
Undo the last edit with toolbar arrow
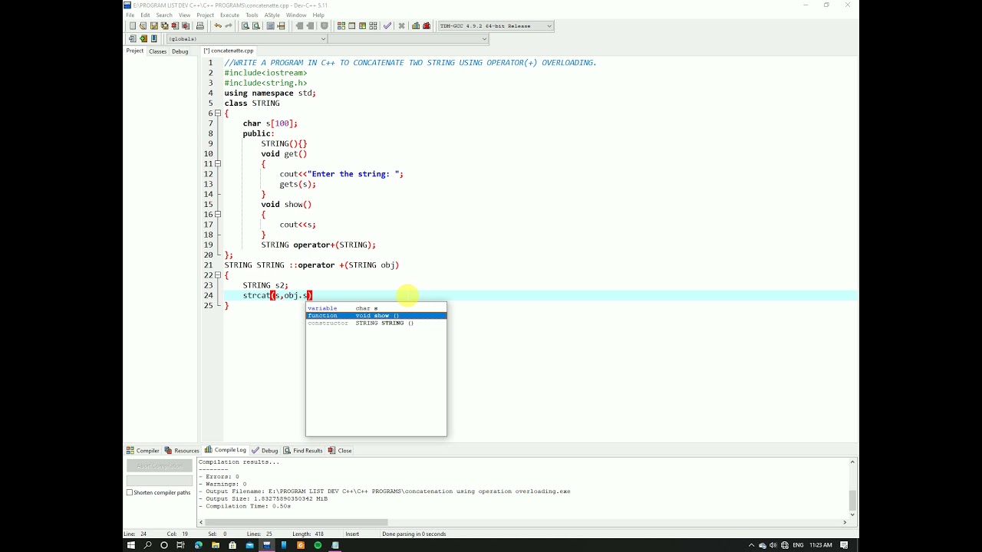218,25
